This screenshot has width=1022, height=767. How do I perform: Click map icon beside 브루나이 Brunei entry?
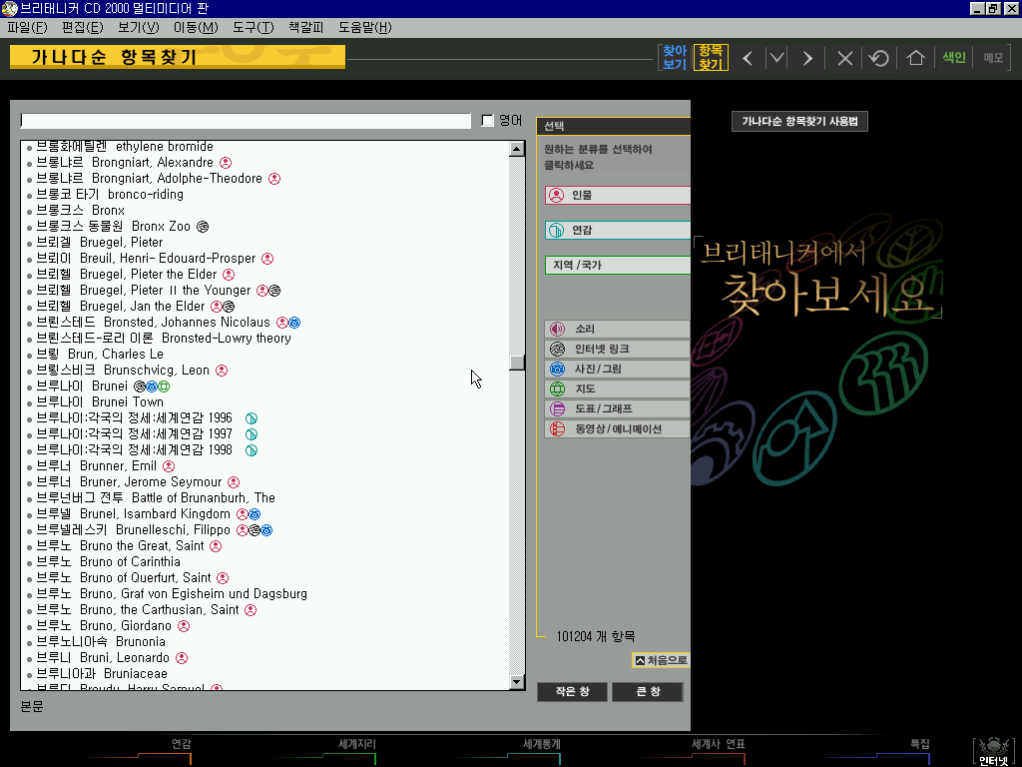(164, 386)
